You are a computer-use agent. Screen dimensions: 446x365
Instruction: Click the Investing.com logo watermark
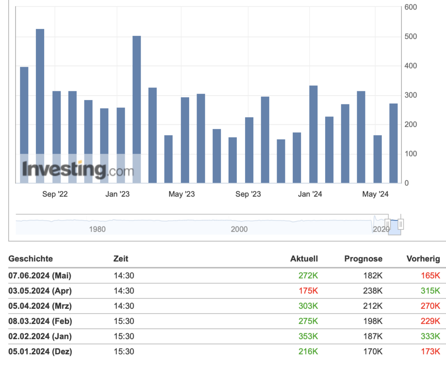tap(78, 169)
